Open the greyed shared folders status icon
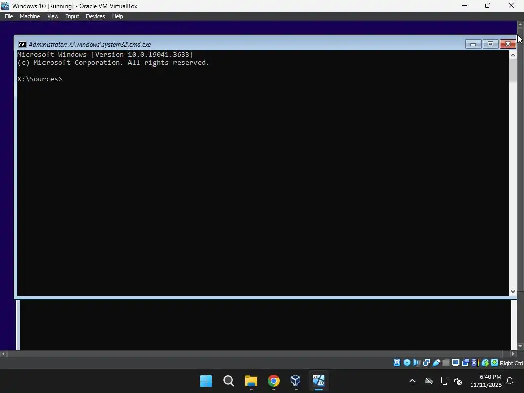The width and height of the screenshot is (524, 393). 446,363
